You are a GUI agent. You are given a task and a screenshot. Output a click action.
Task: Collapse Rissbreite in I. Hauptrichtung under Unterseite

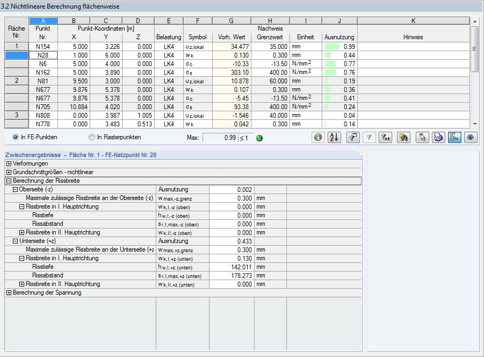click(21, 259)
